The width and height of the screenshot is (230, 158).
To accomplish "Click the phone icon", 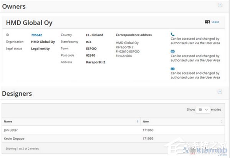I will (x=172, y=34).
